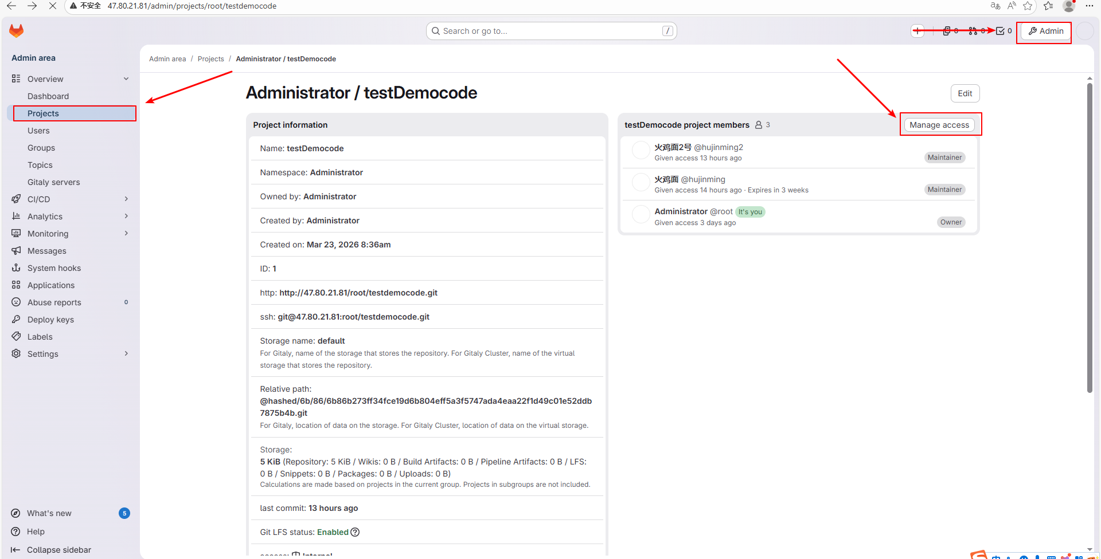This screenshot has width=1101, height=559.
Task: Expand the Settings menu chevron
Action: pyautogui.click(x=126, y=353)
